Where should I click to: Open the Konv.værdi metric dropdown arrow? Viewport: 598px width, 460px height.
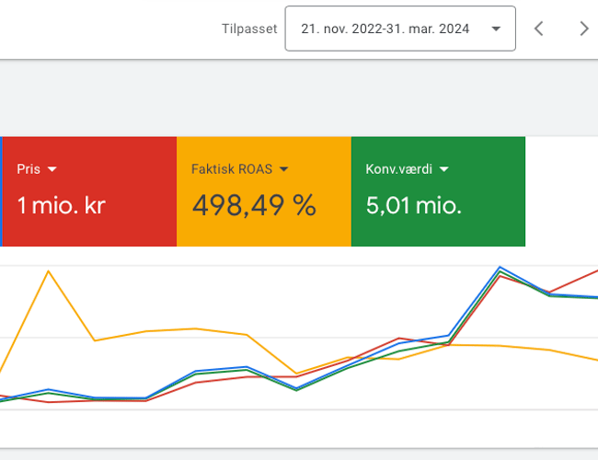[x=444, y=169]
